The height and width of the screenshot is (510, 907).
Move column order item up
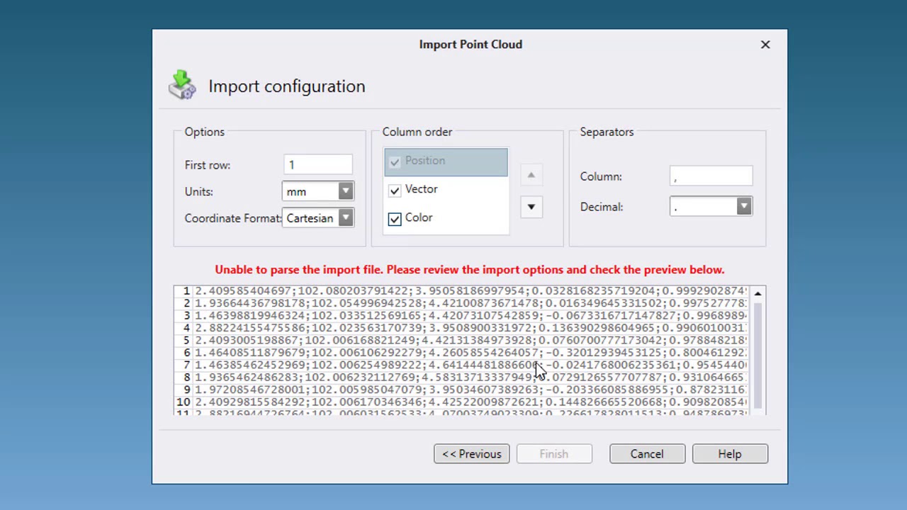point(531,175)
